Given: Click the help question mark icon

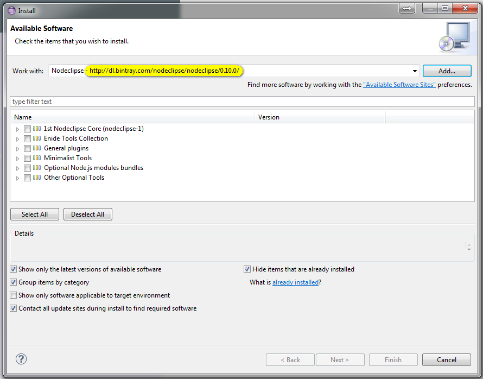Looking at the screenshot, I should click(x=21, y=359).
